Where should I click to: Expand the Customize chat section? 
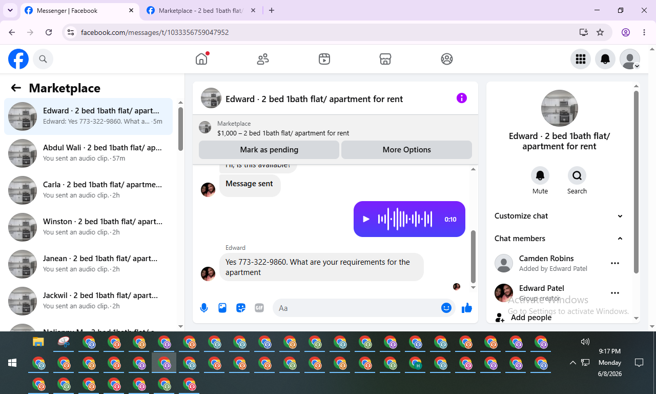[x=559, y=216]
